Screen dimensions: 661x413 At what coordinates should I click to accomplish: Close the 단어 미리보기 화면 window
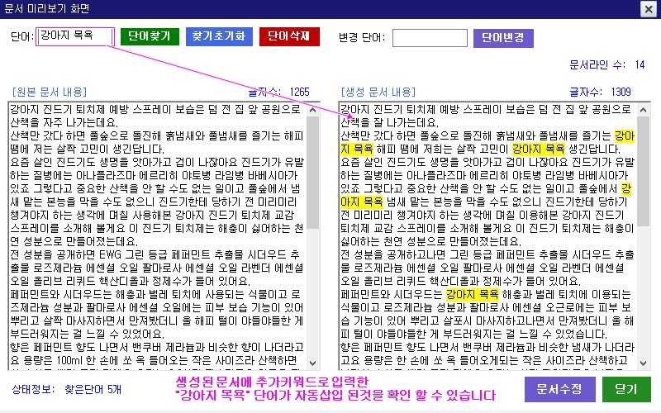649,9
